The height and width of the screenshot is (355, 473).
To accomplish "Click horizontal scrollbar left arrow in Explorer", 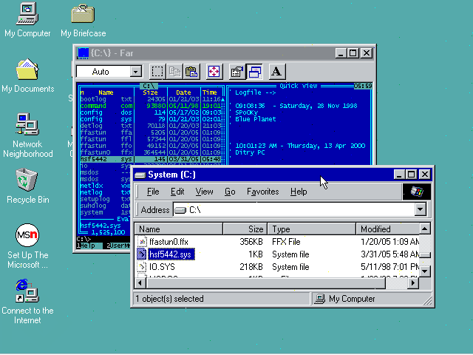I will (x=140, y=283).
